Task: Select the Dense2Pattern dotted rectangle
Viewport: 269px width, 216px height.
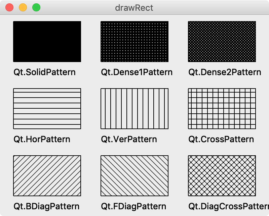Action: [222, 42]
